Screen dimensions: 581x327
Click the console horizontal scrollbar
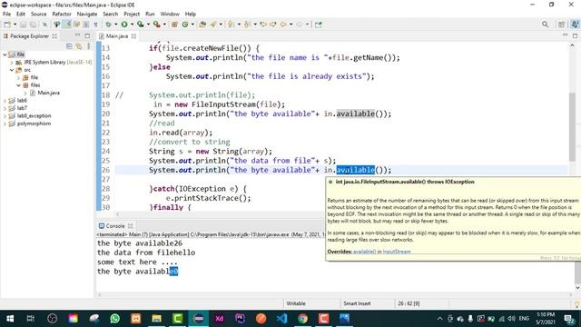tap(335, 294)
